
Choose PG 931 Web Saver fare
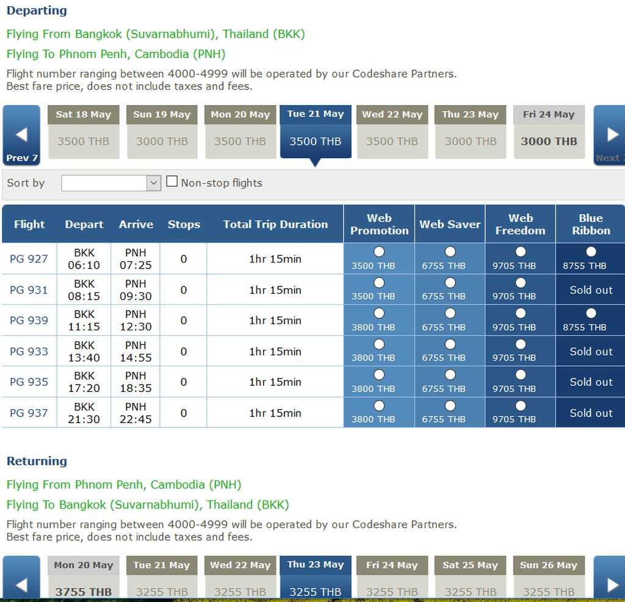pos(450,283)
